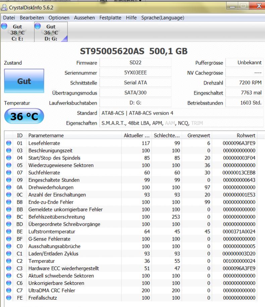Click status icon of Wiederzugewiesene Sektoren
The width and height of the screenshot is (265, 307).
coord(9,165)
